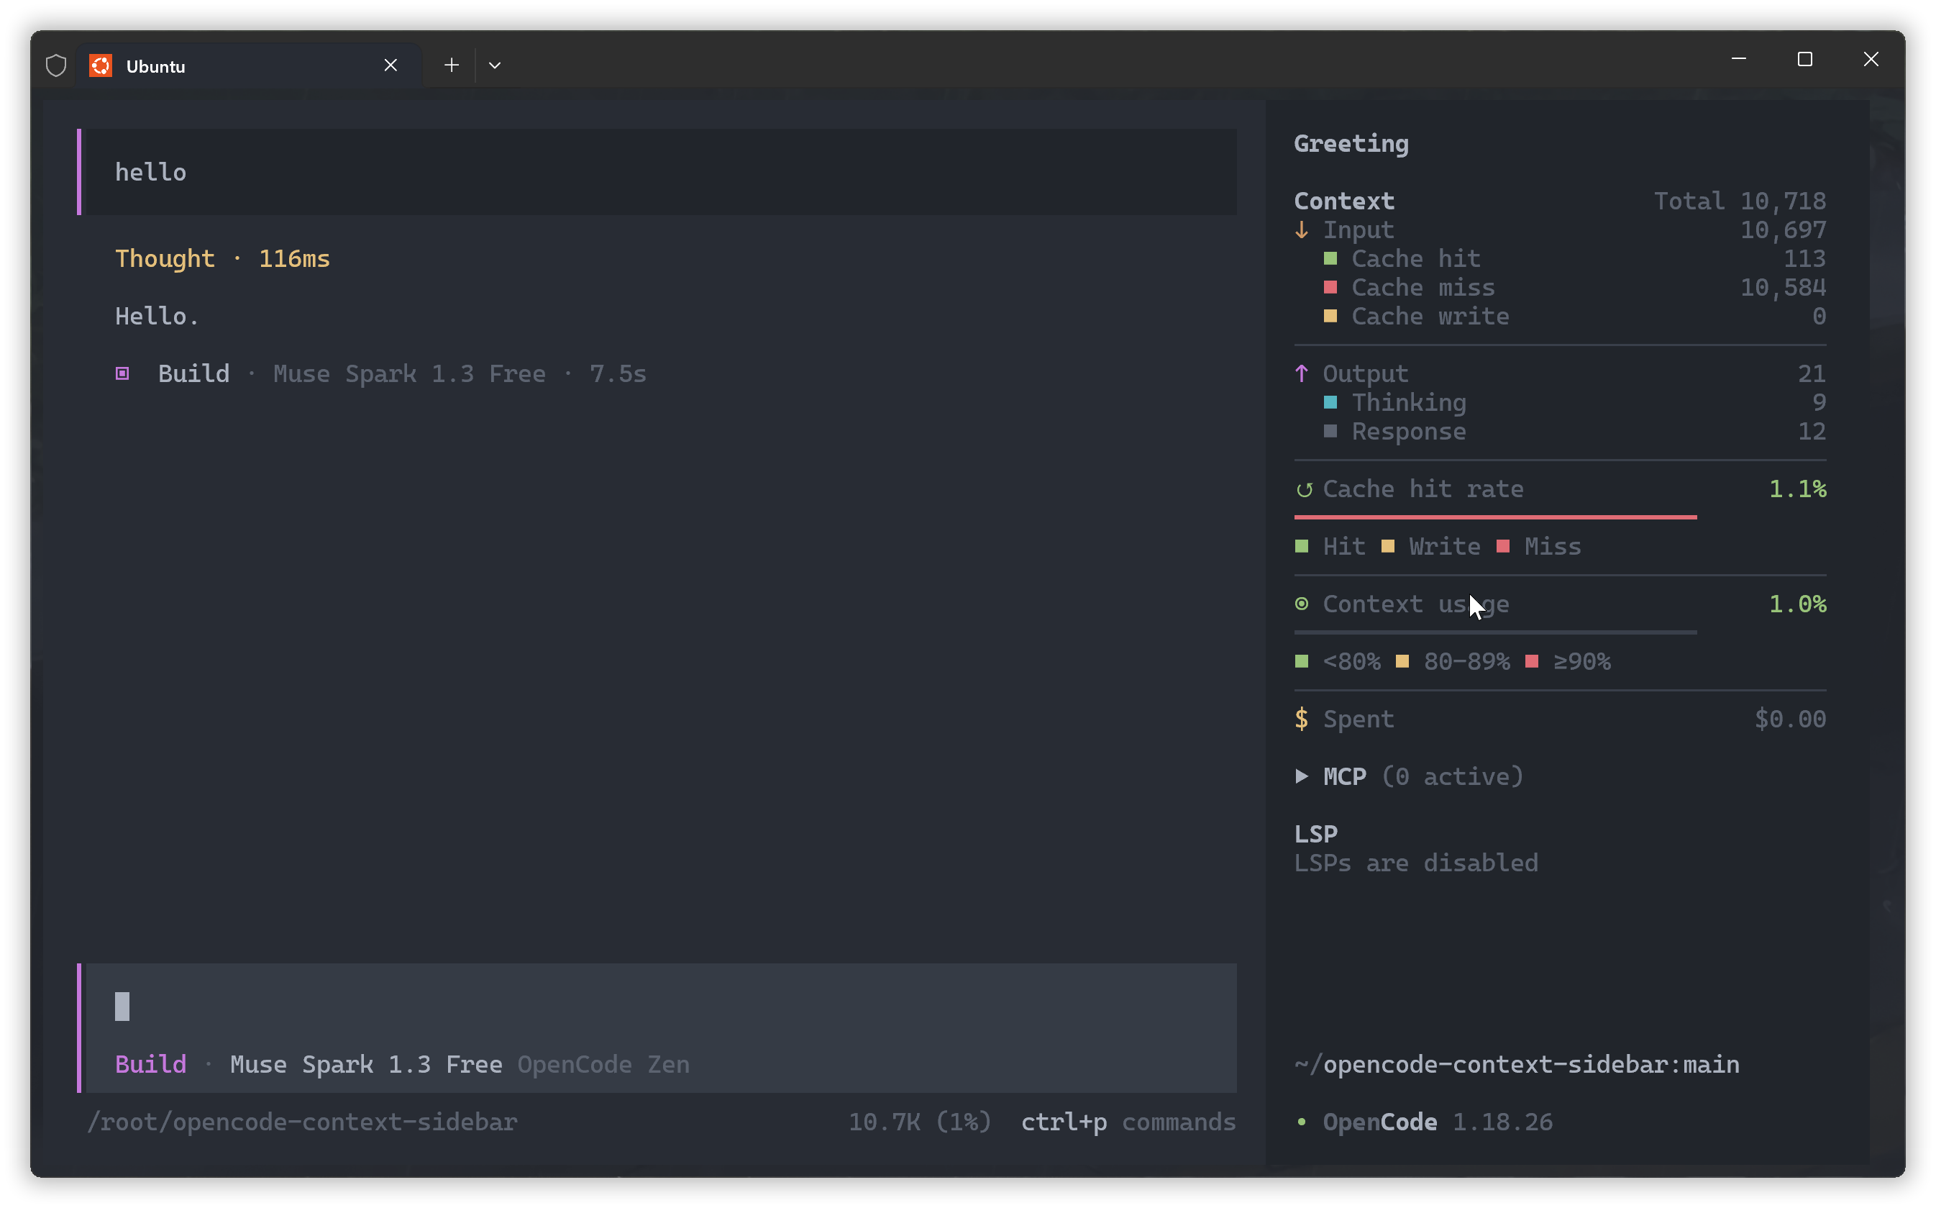The image size is (1936, 1208).
Task: Click the yellow Write legend swatch
Action: [1387, 547]
